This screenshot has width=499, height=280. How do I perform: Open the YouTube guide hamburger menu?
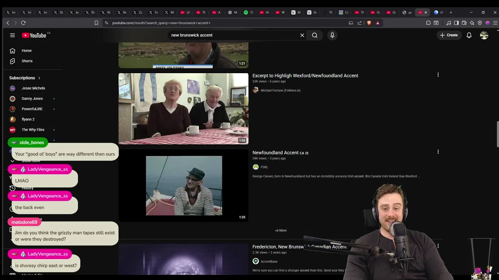[12, 35]
